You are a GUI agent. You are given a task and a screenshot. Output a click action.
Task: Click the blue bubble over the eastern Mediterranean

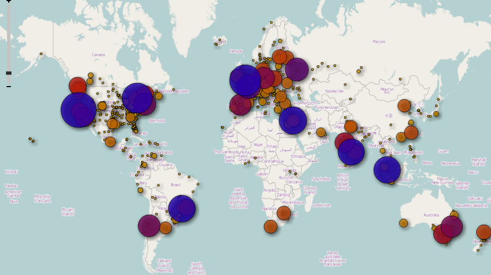tap(293, 121)
